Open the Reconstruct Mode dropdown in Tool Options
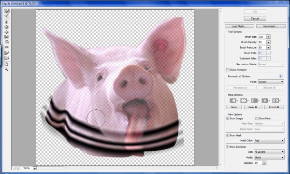The image size is (290, 174). 271,64
